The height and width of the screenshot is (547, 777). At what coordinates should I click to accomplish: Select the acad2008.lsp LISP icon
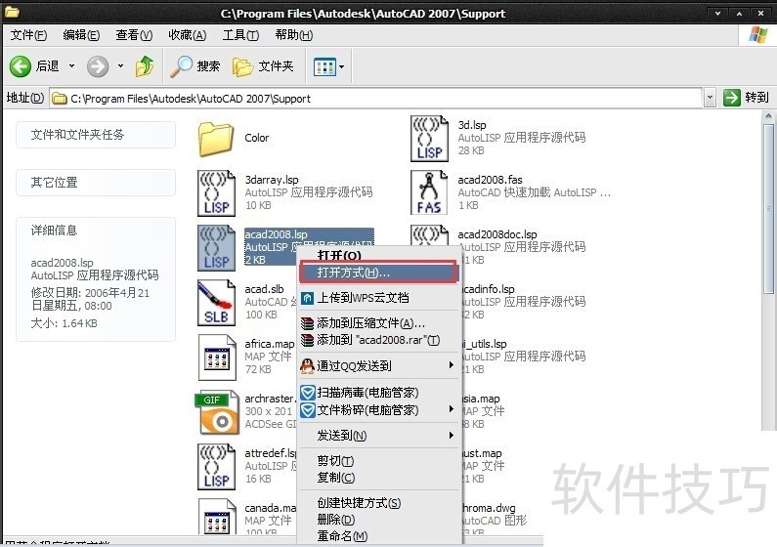click(217, 248)
